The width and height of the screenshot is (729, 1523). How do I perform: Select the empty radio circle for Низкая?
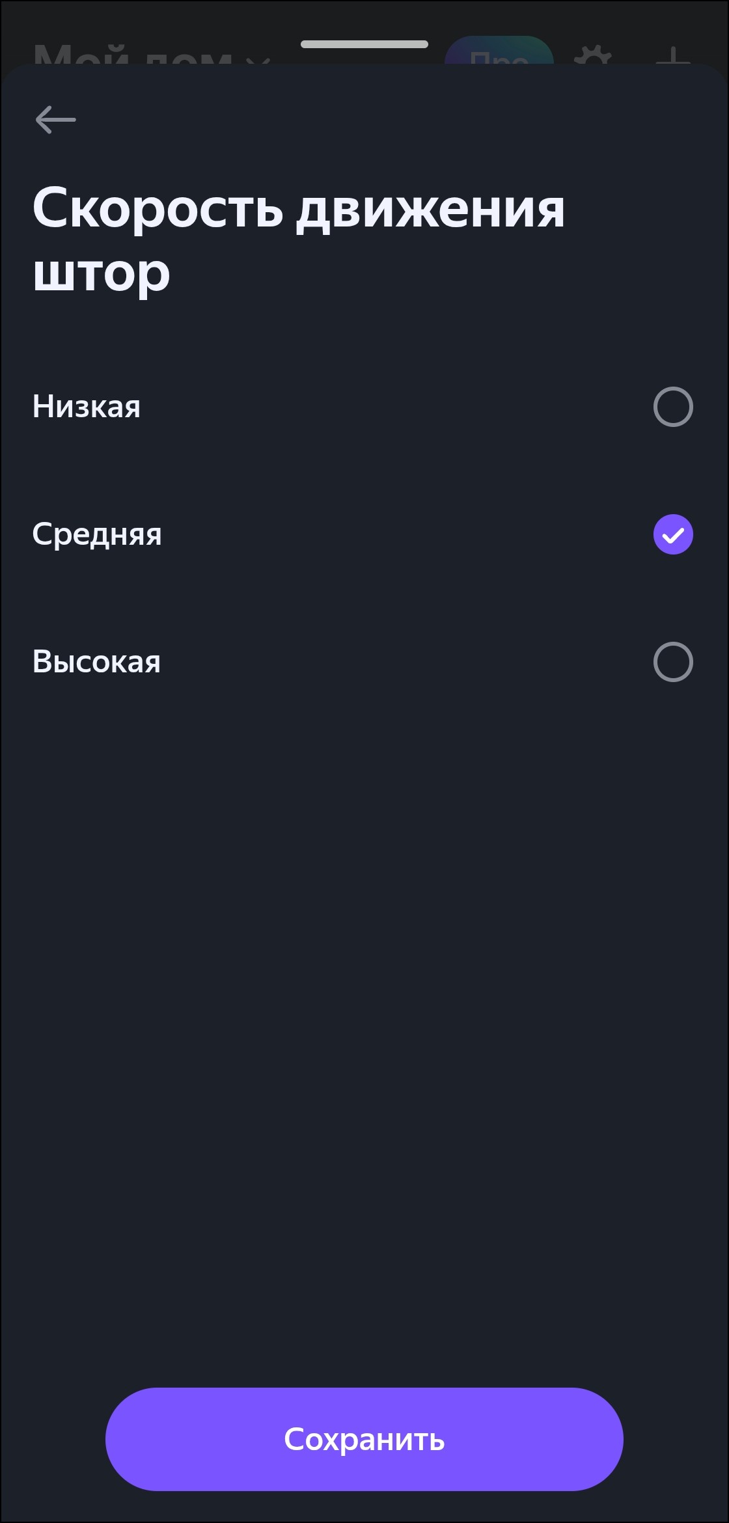[673, 407]
